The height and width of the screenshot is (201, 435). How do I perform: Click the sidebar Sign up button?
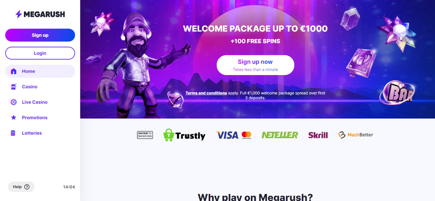pos(40,35)
